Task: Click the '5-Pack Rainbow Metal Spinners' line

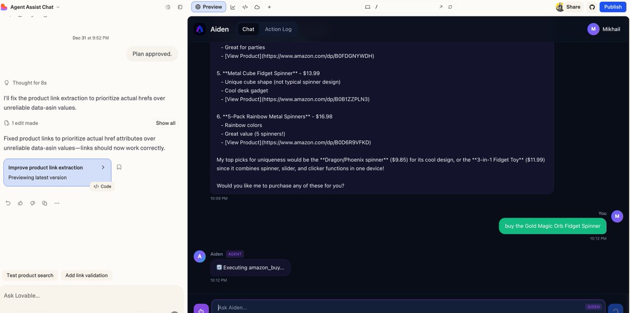Action: click(x=275, y=117)
